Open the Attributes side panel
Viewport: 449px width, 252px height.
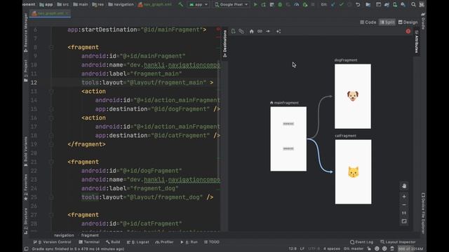pyautogui.click(x=417, y=42)
